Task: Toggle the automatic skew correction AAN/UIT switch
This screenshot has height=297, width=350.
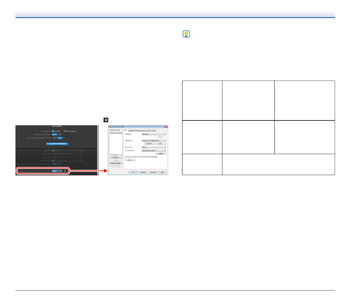Action: (57, 164)
